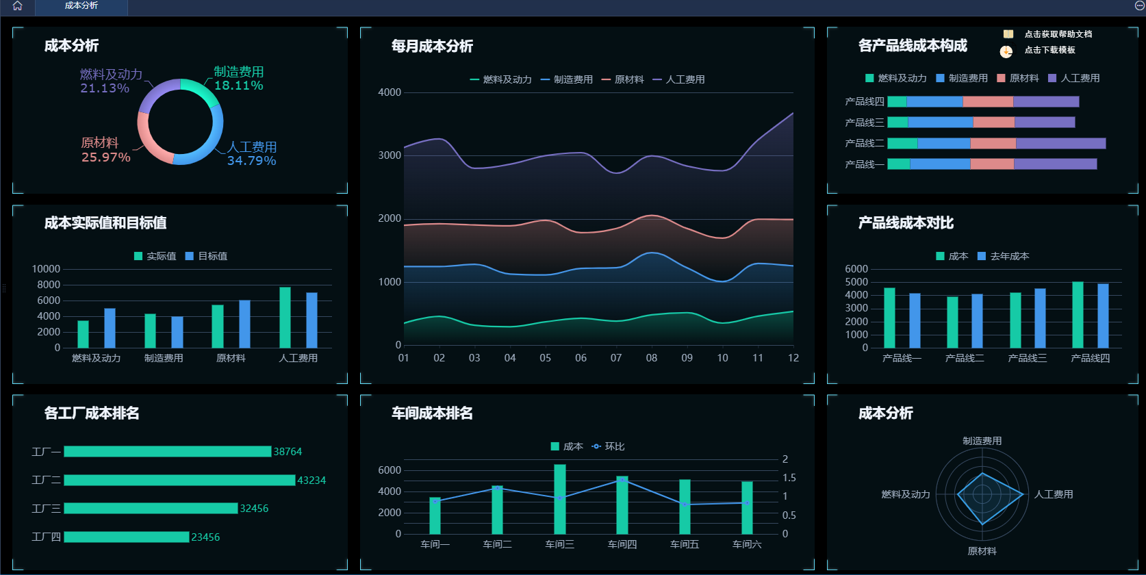Click the help document book icon
Screen dimensions: 1146x575
[1008, 34]
